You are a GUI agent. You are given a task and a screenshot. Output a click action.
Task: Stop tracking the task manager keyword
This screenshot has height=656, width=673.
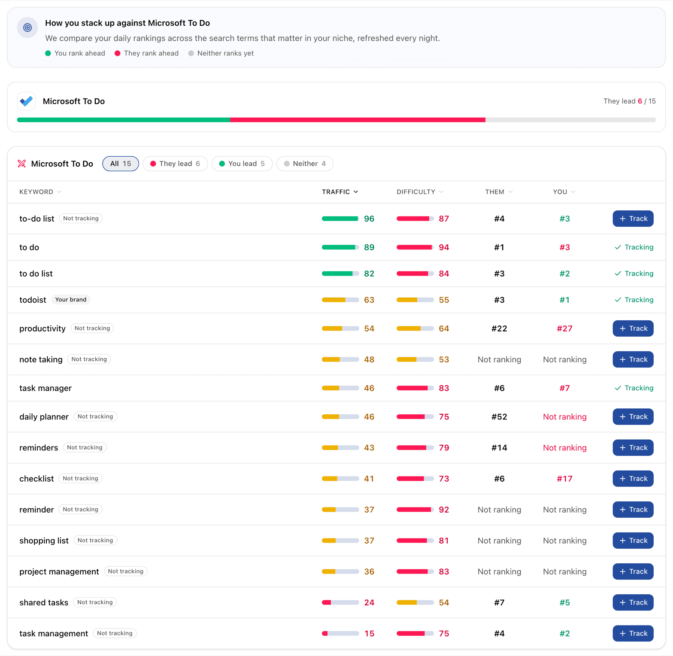click(634, 388)
